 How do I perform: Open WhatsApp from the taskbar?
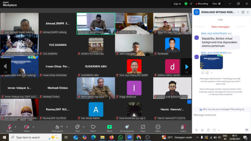pyautogui.click(x=120, y=137)
